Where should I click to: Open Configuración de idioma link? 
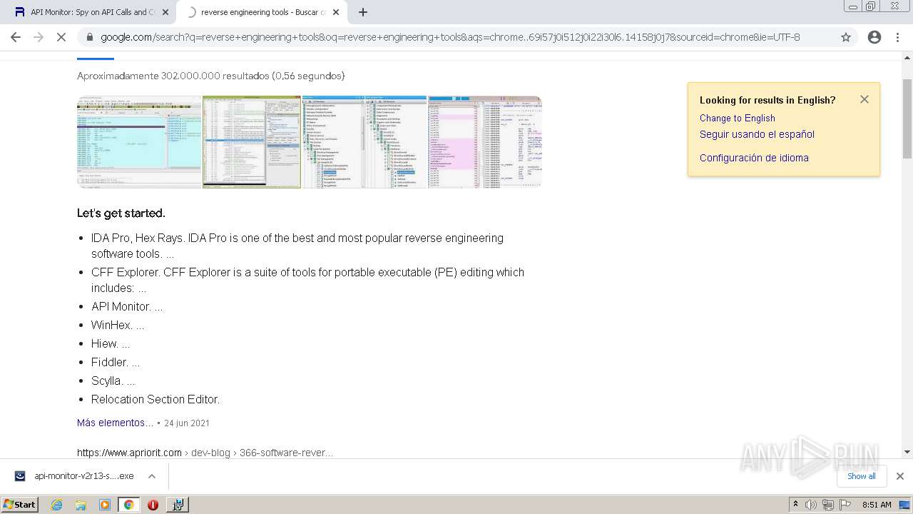pos(754,158)
